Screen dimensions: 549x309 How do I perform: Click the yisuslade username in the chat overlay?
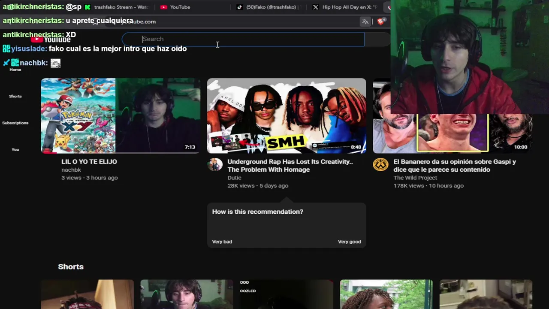click(29, 49)
